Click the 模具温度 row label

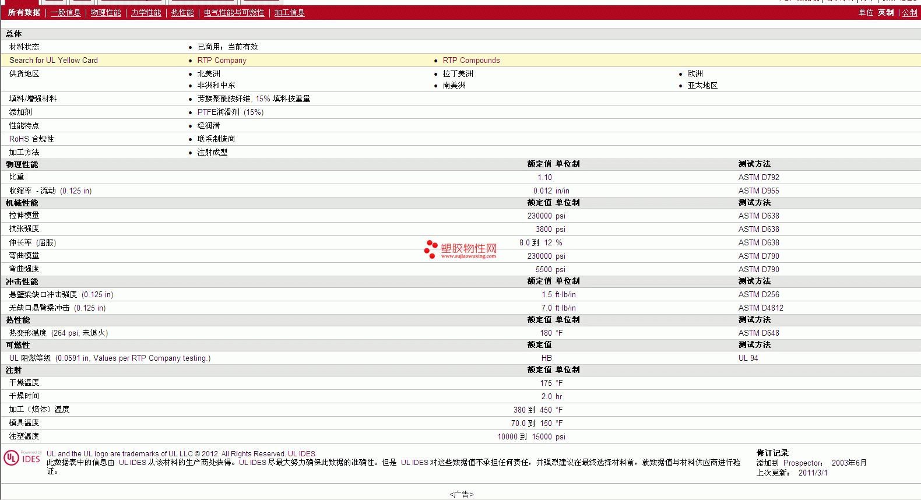tap(24, 423)
